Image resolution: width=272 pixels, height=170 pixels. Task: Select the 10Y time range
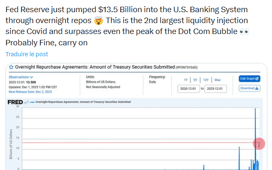pos(206,80)
